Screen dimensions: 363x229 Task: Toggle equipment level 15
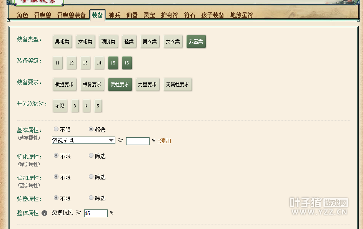113,63
